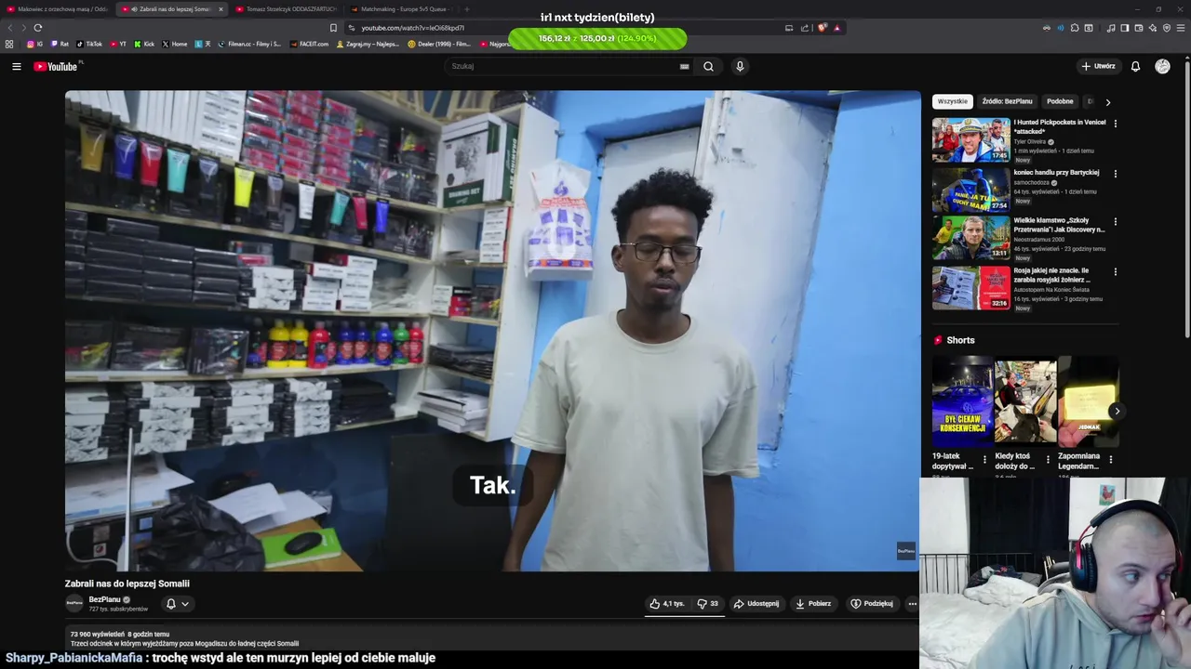This screenshot has height=669, width=1191.
Task: Go to the YouTube home logo
Action: coord(58,66)
